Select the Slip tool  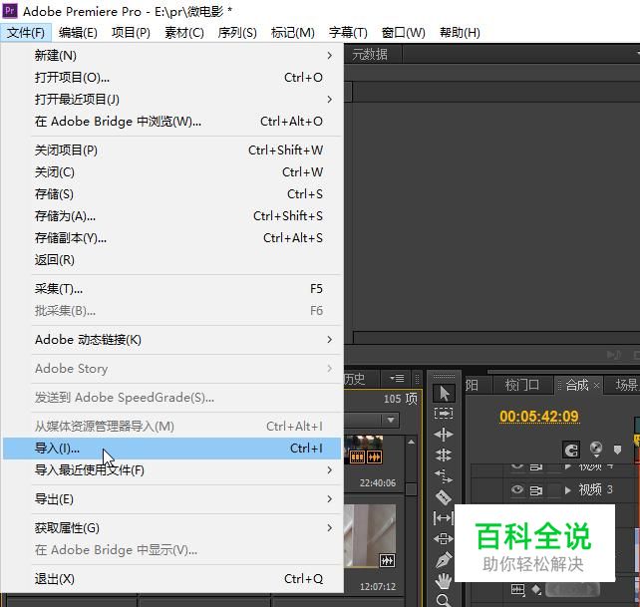(444, 518)
